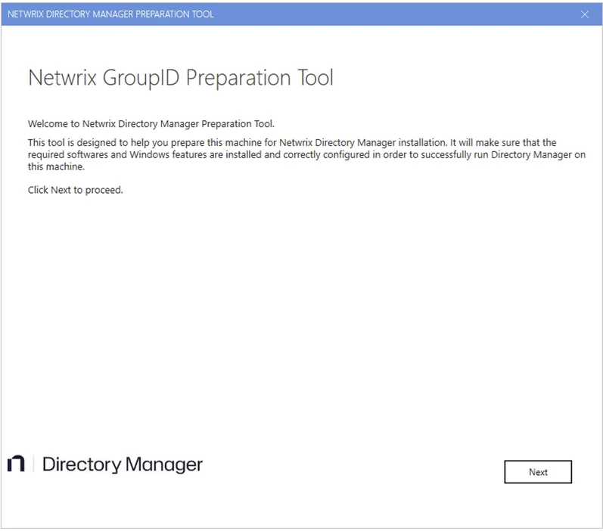
Task: Click the 'Click Next to proceed.' text
Action: coord(76,190)
